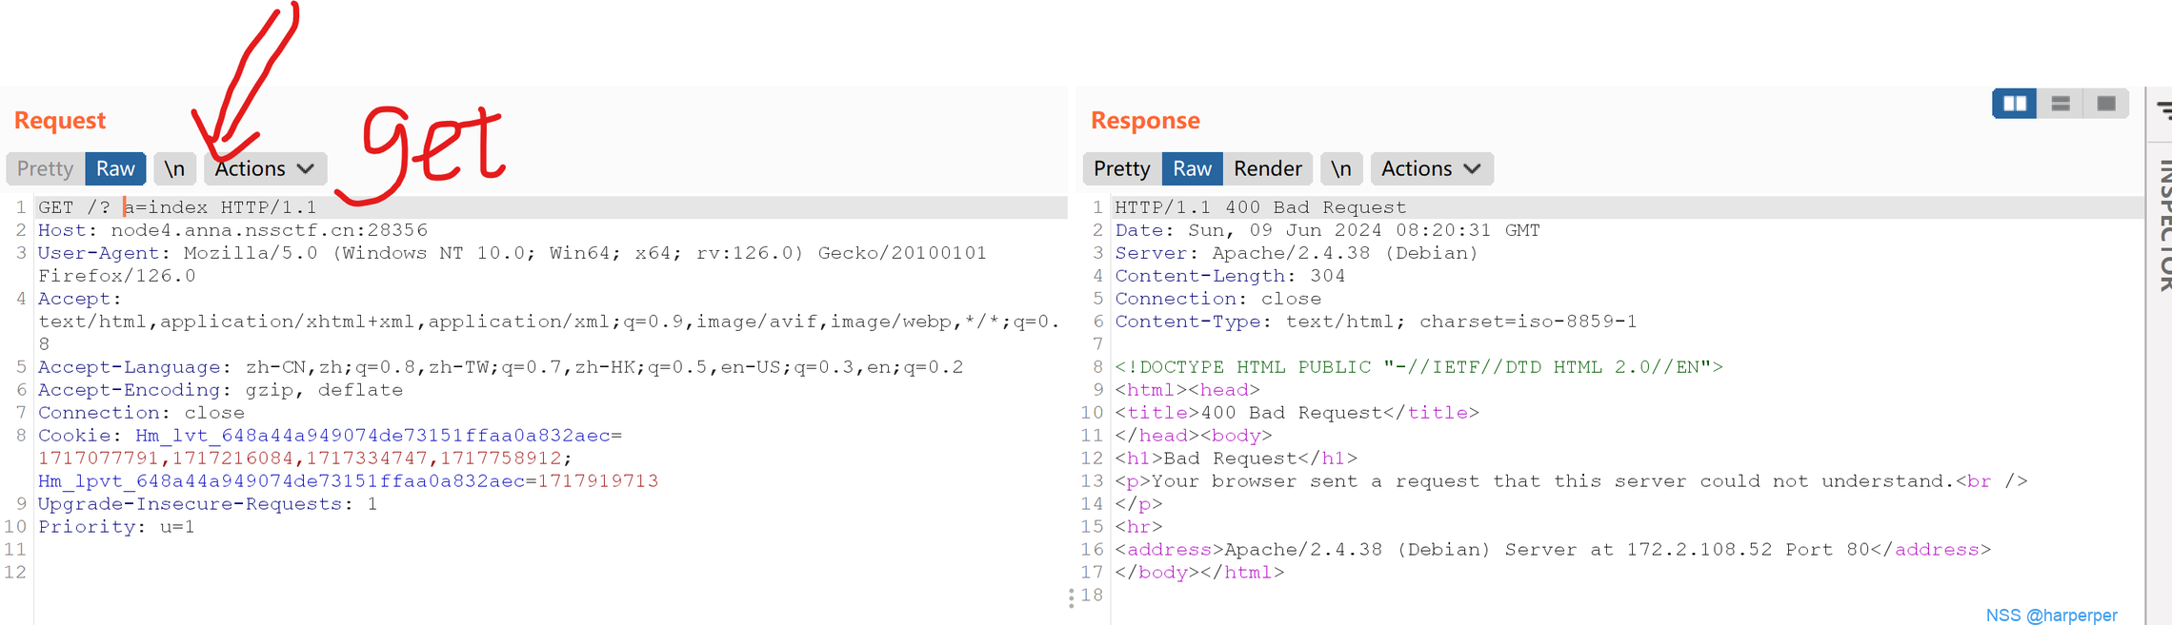
Task: Click the Inspector filter lines icon
Action: 2164,109
